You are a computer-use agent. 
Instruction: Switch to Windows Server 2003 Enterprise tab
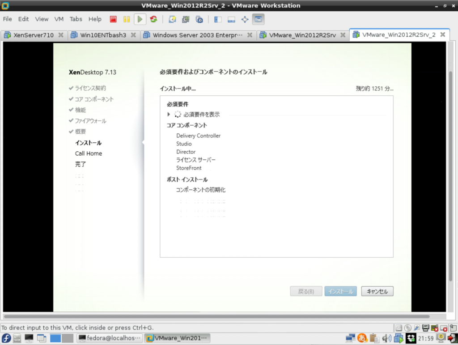pyautogui.click(x=197, y=35)
